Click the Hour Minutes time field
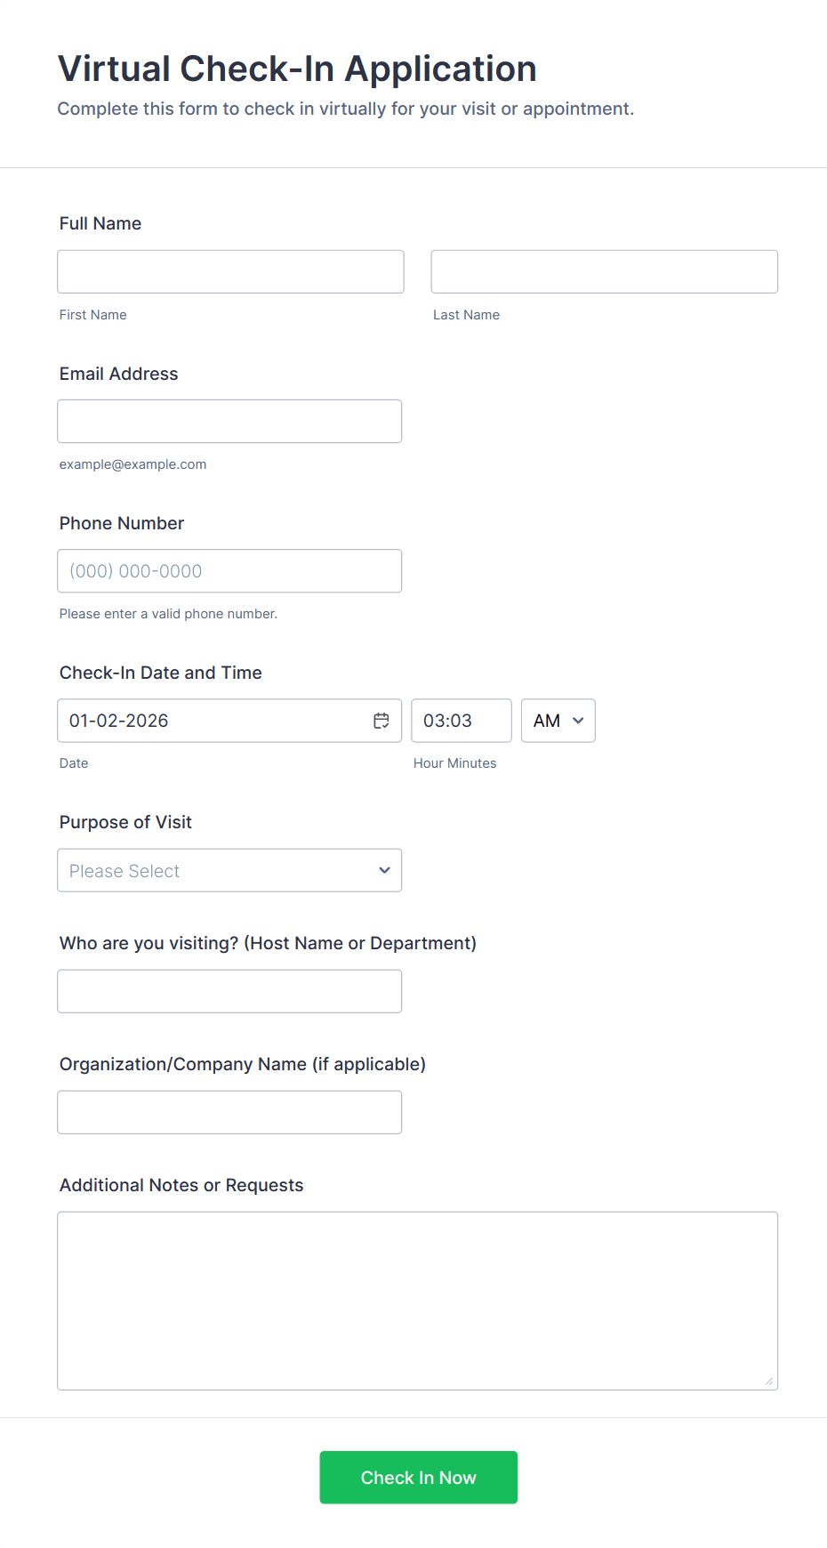Viewport: 827px width, 1548px height. click(x=461, y=721)
